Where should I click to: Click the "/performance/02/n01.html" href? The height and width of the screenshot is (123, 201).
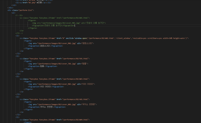click(x=76, y=99)
